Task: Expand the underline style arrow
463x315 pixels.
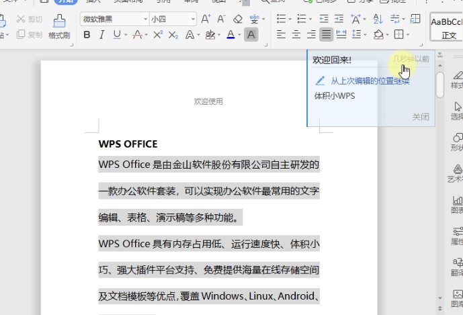Action: 126,35
